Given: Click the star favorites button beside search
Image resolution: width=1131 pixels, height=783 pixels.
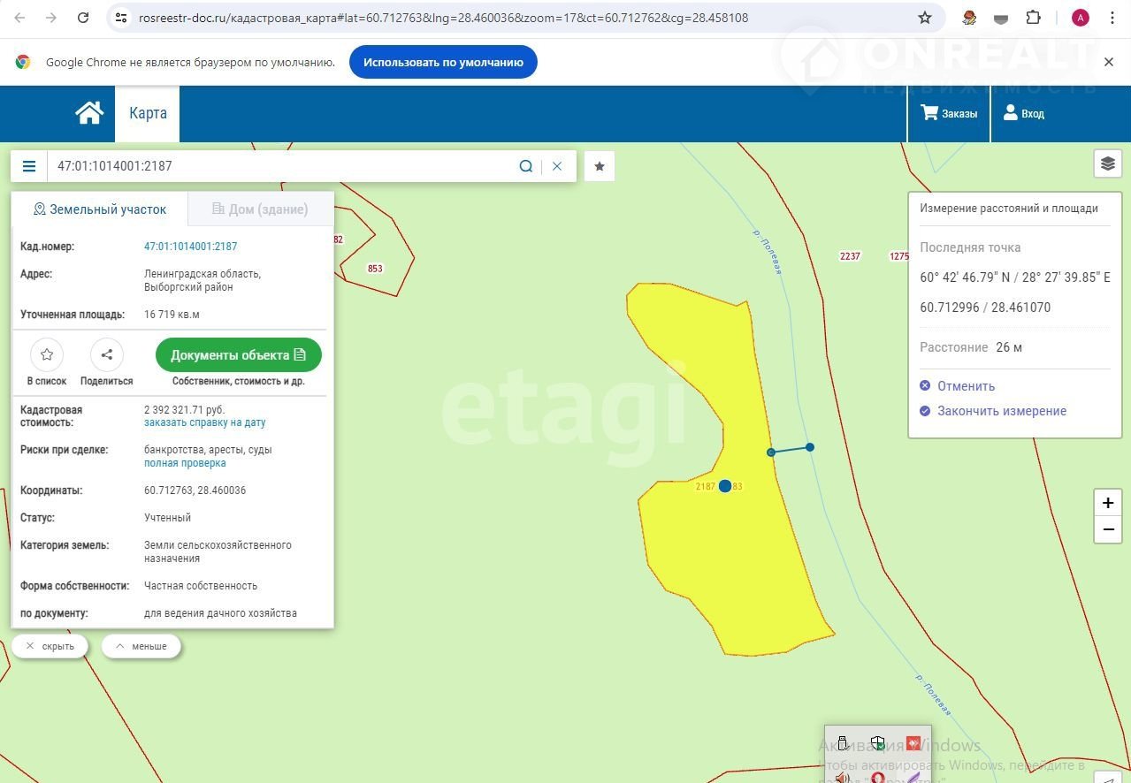Looking at the screenshot, I should 600,166.
